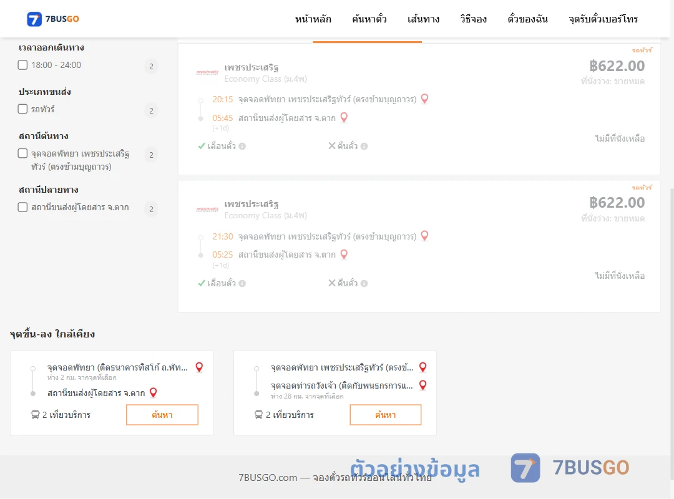Click the X icon beside คืนตั๋ว on 20:15 trip

coord(332,146)
